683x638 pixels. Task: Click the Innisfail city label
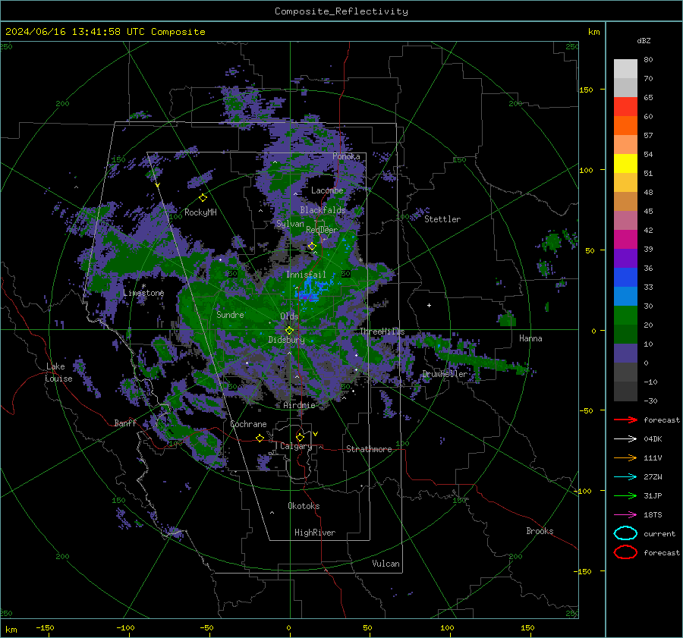(306, 275)
